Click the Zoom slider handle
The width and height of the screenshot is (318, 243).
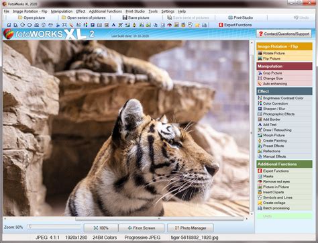[30, 227]
